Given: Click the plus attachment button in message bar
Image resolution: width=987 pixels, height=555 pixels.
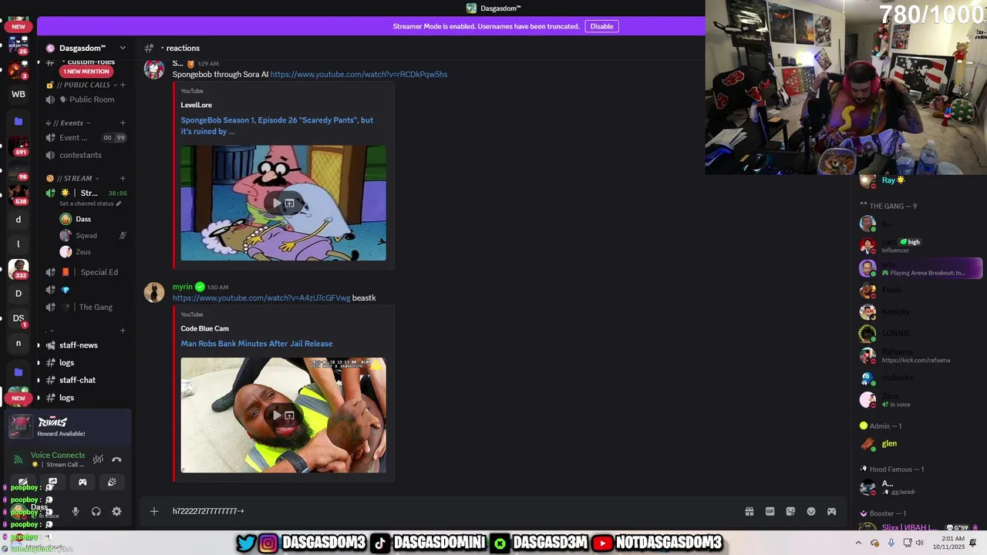Looking at the screenshot, I should 154,511.
